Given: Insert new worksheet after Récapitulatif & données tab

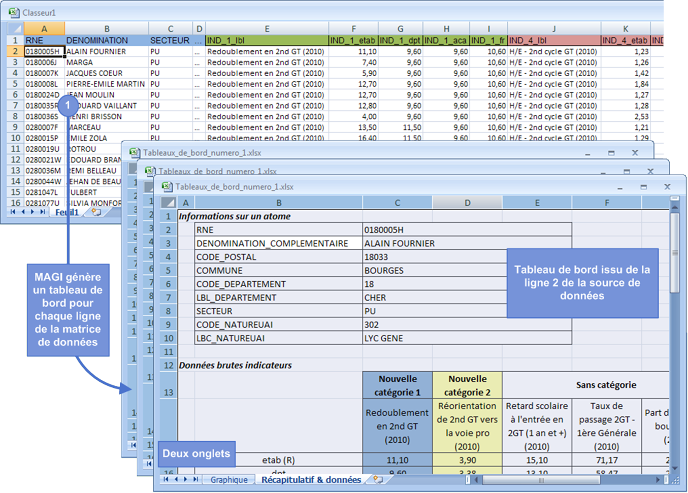Looking at the screenshot, I should click(x=378, y=479).
